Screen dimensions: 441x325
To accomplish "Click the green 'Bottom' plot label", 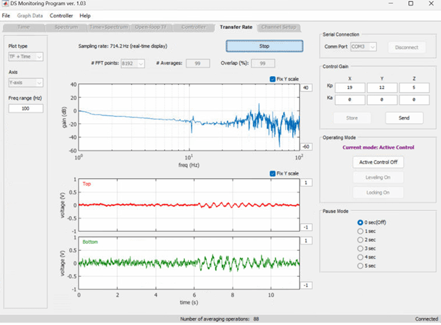I will click(x=90, y=242).
